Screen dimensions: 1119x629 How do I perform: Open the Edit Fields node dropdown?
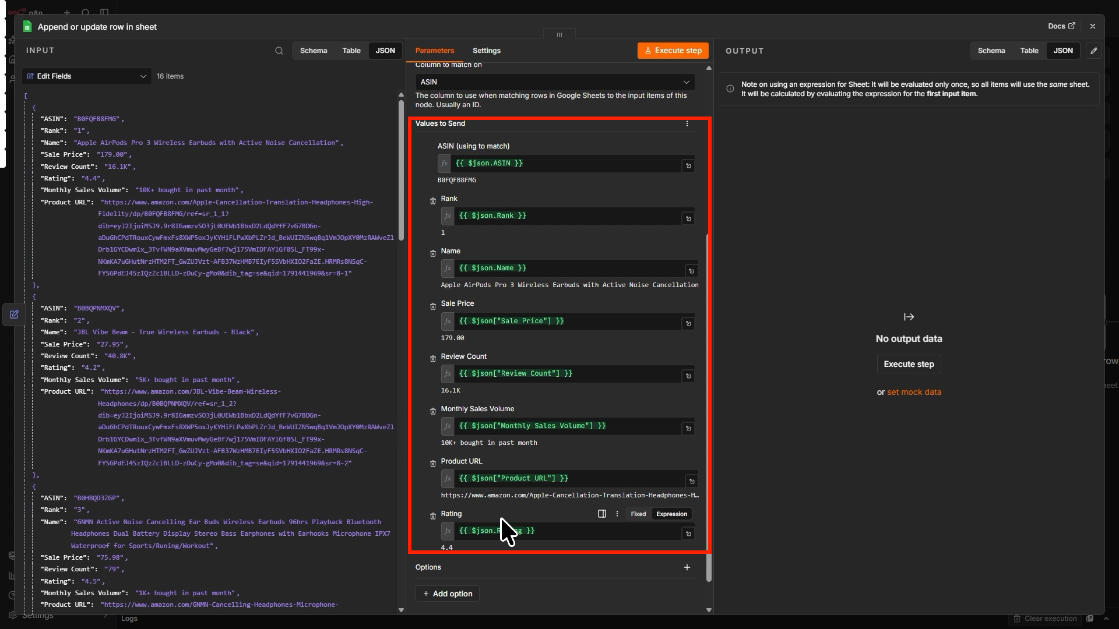coord(87,76)
